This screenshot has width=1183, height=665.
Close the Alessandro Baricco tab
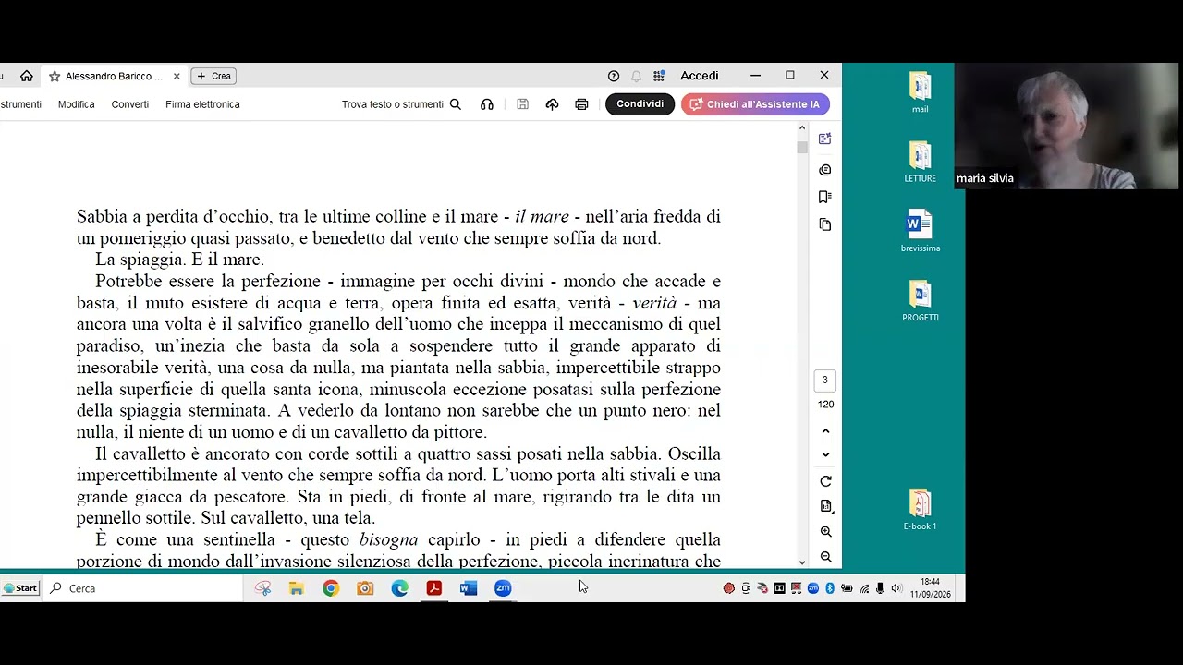click(x=177, y=76)
